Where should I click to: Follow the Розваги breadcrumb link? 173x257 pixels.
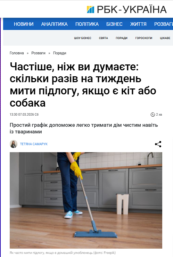click(x=39, y=53)
